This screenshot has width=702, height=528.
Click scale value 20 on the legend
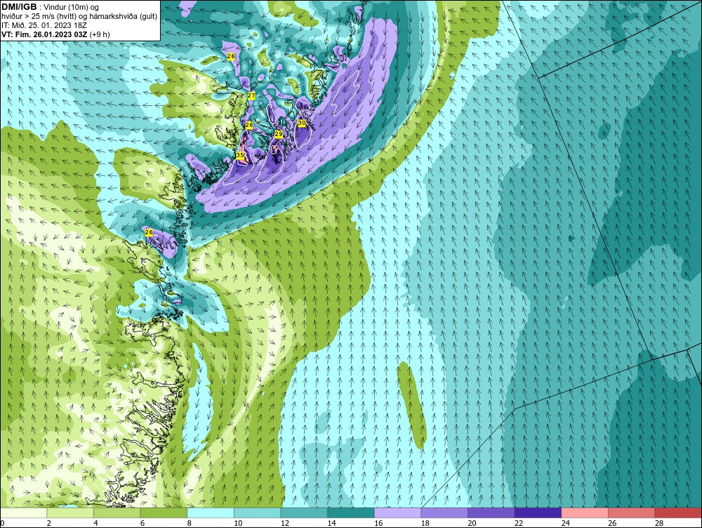(x=472, y=523)
